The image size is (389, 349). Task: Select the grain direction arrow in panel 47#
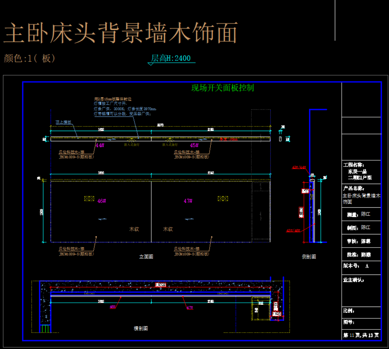pos(189,219)
